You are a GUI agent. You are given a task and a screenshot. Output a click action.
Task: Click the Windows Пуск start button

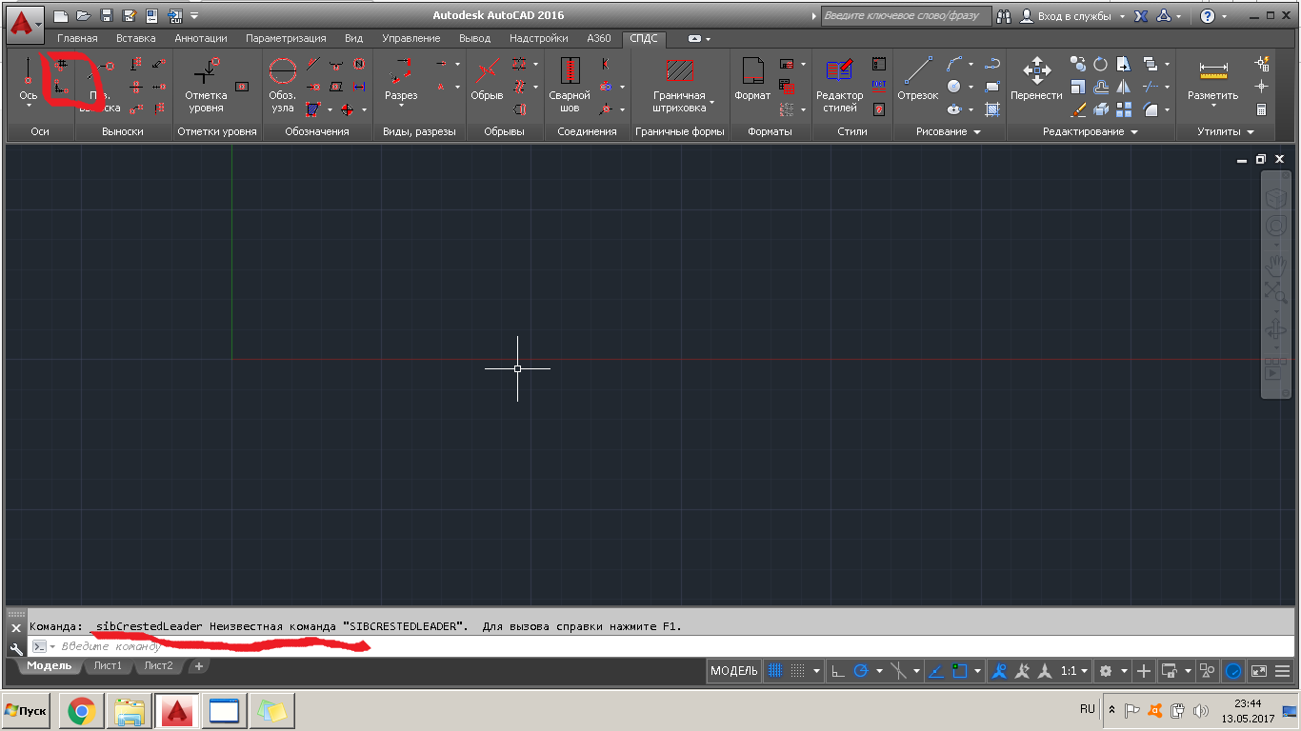[x=27, y=711]
